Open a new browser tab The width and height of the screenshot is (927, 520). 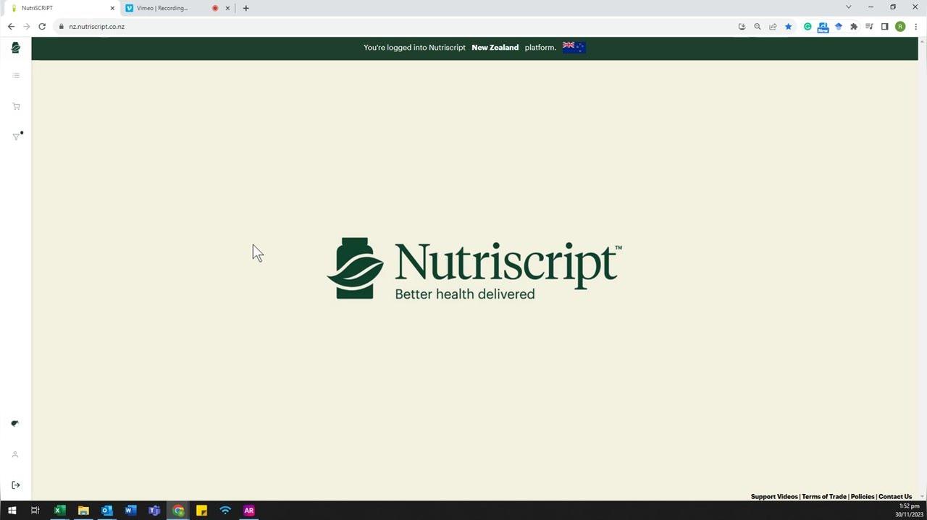point(246,8)
